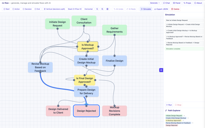Select the Gather Requirements node

tap(115, 30)
